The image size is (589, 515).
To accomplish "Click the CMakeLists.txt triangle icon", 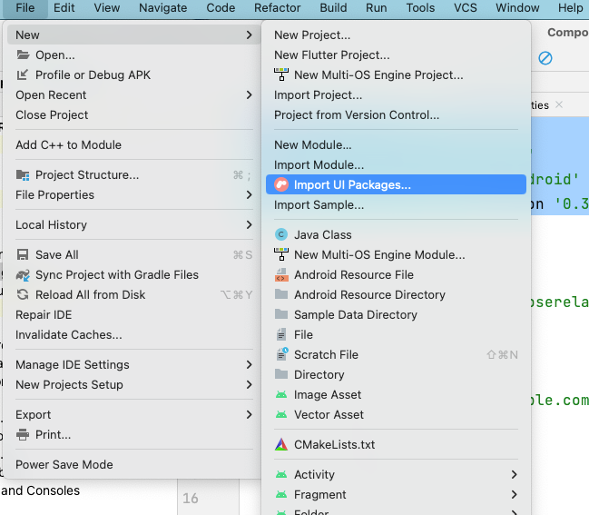I will (281, 444).
